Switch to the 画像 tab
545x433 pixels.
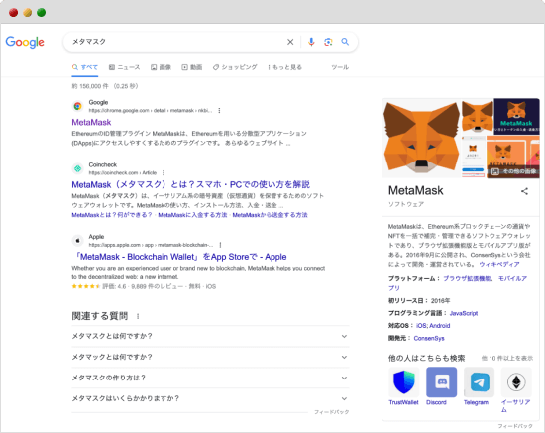tap(161, 67)
